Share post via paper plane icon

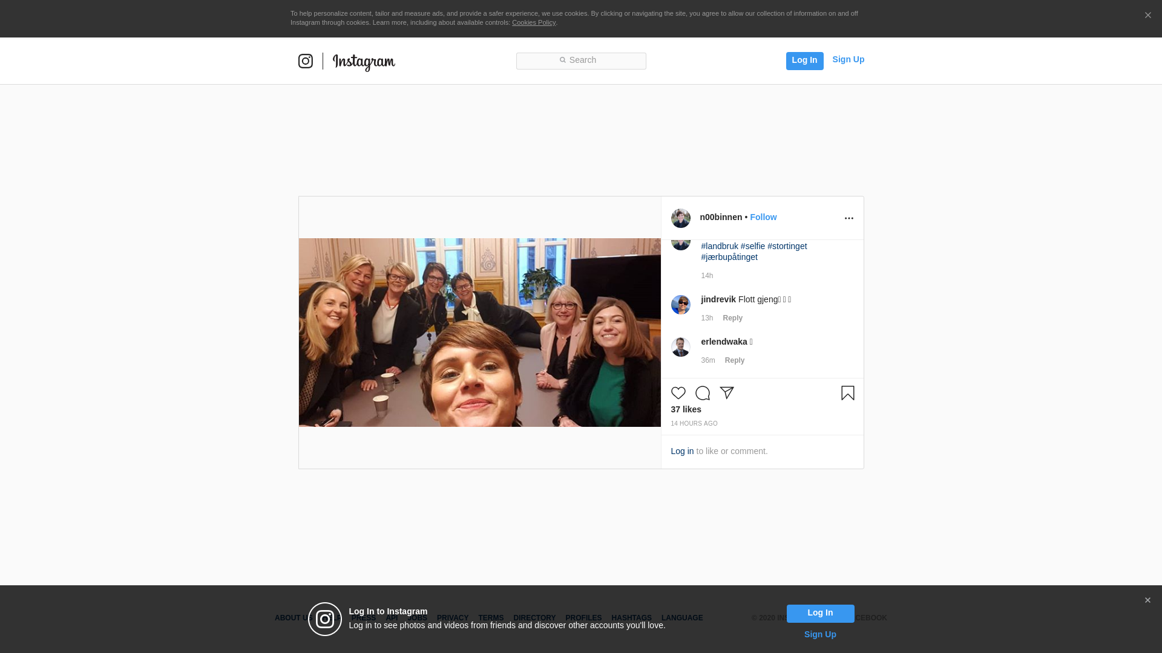tap(727, 393)
